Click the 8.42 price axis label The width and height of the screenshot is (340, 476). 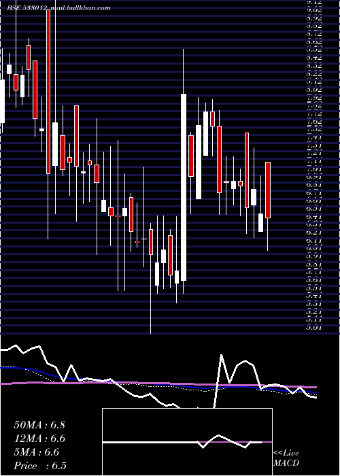coord(314,57)
